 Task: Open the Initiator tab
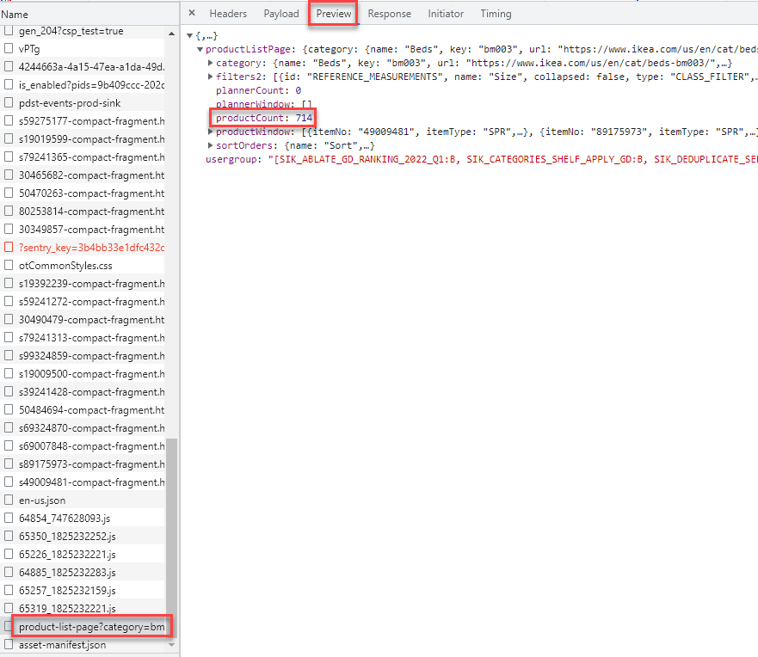[446, 14]
